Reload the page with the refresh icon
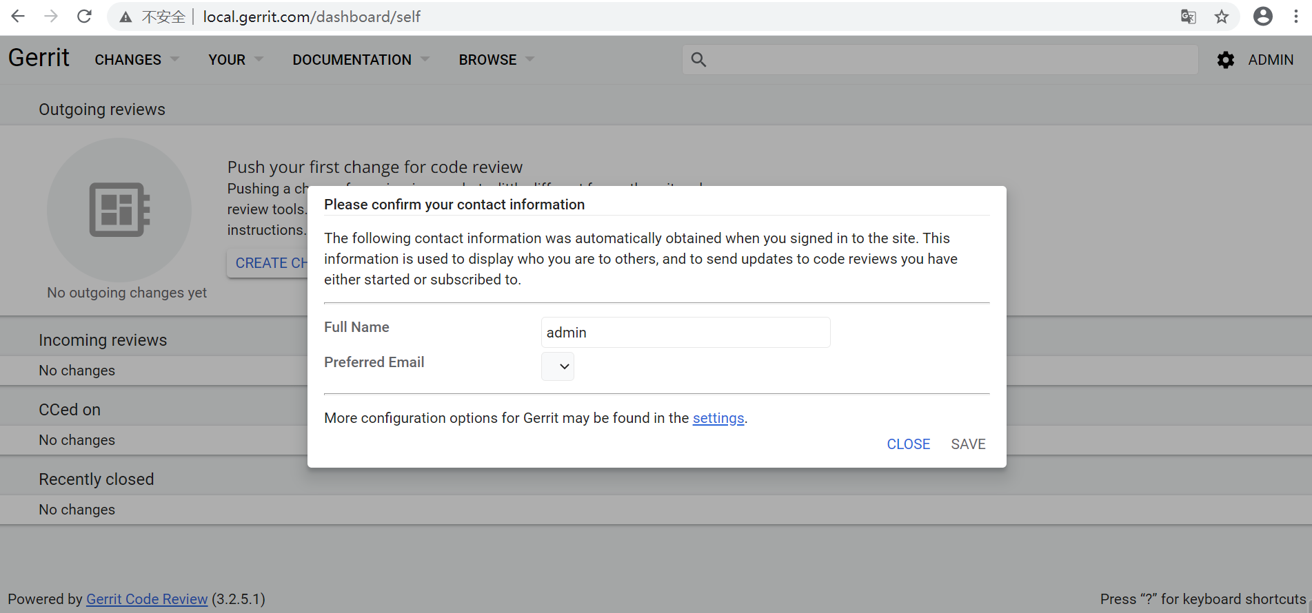 click(84, 17)
